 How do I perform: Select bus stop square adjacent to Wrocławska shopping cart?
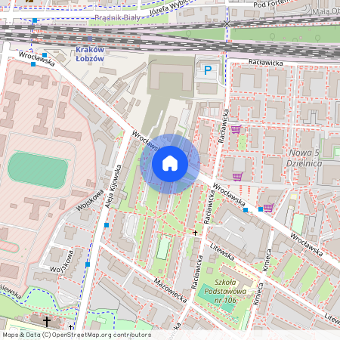[x=261, y=209]
